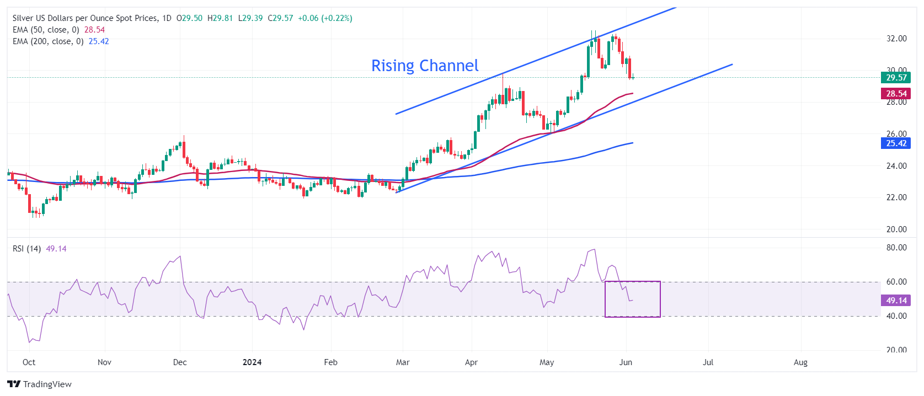Click the purple 49.14 RSI value tag
Viewport: 924px width, 396px height.
point(896,301)
